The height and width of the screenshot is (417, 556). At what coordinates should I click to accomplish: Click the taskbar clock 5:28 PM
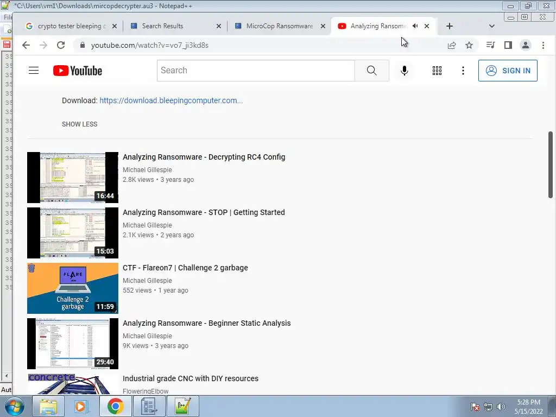528,407
